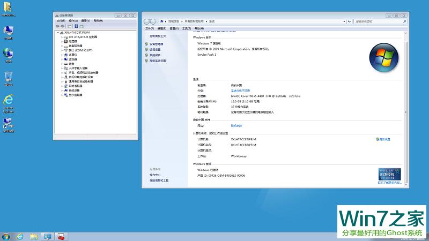Open the 帮助(H) menu in System window
Screen dimensions: 429x241
point(199,28)
